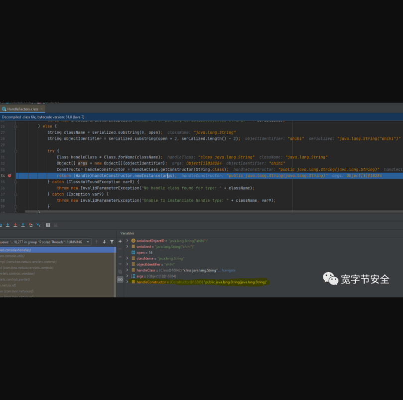Image resolution: width=403 pixels, height=400 pixels.
Task: Click the Step Into debugger icon
Action: pyautogui.click(x=7, y=225)
